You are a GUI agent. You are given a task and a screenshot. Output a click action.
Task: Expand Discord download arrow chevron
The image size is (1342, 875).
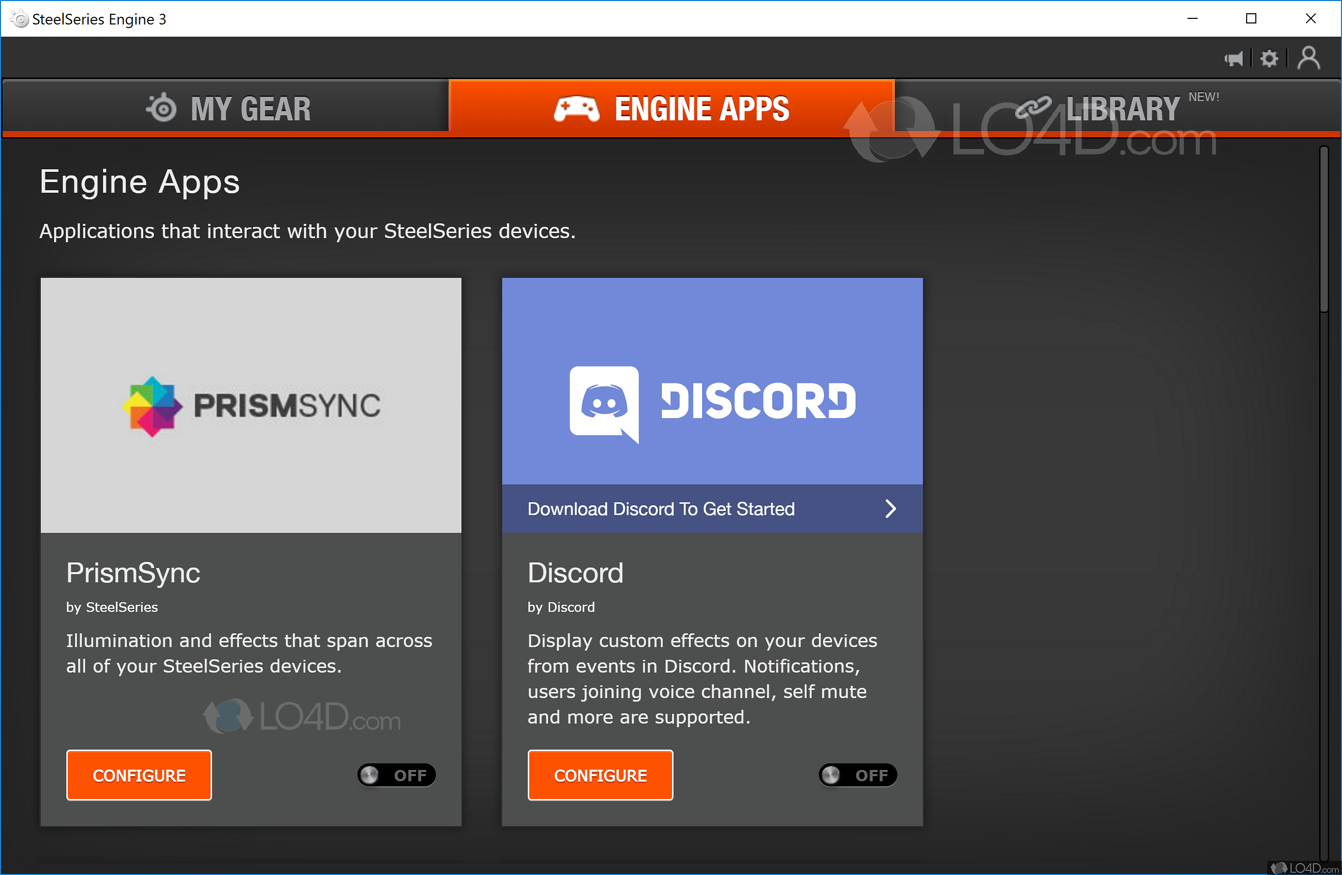tap(890, 508)
